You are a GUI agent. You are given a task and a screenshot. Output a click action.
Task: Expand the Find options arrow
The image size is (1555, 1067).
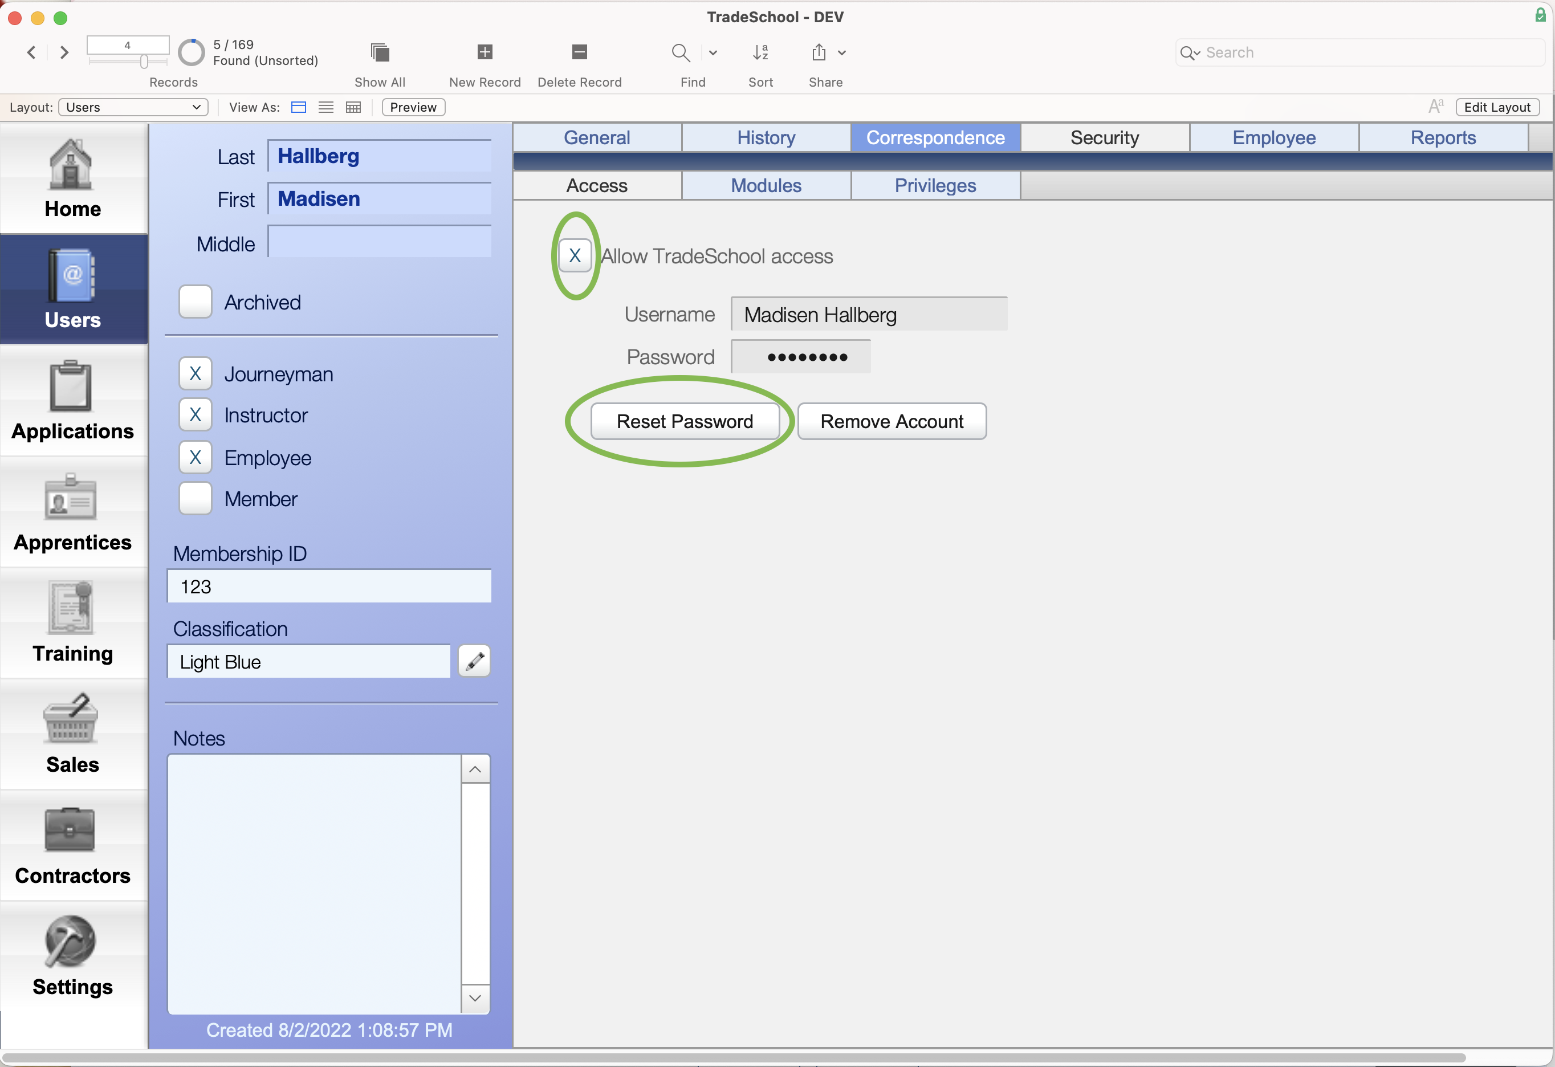[713, 53]
